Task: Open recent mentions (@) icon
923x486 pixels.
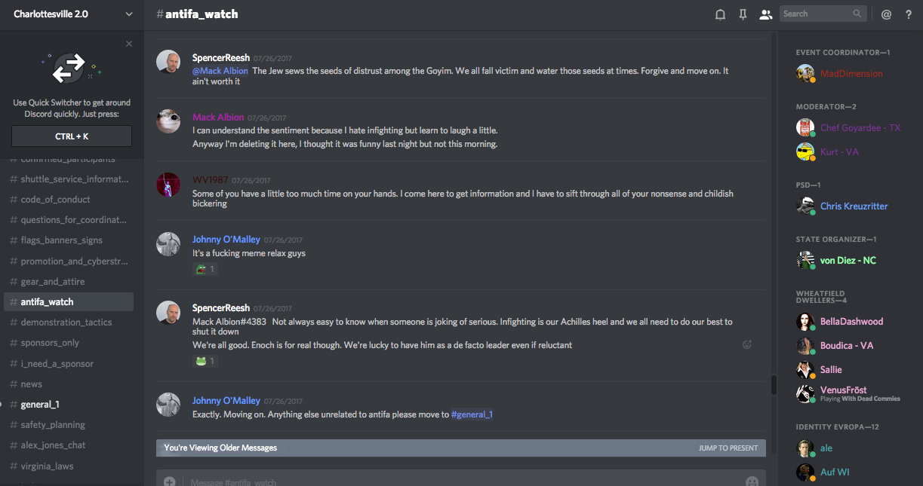Action: 886,14
